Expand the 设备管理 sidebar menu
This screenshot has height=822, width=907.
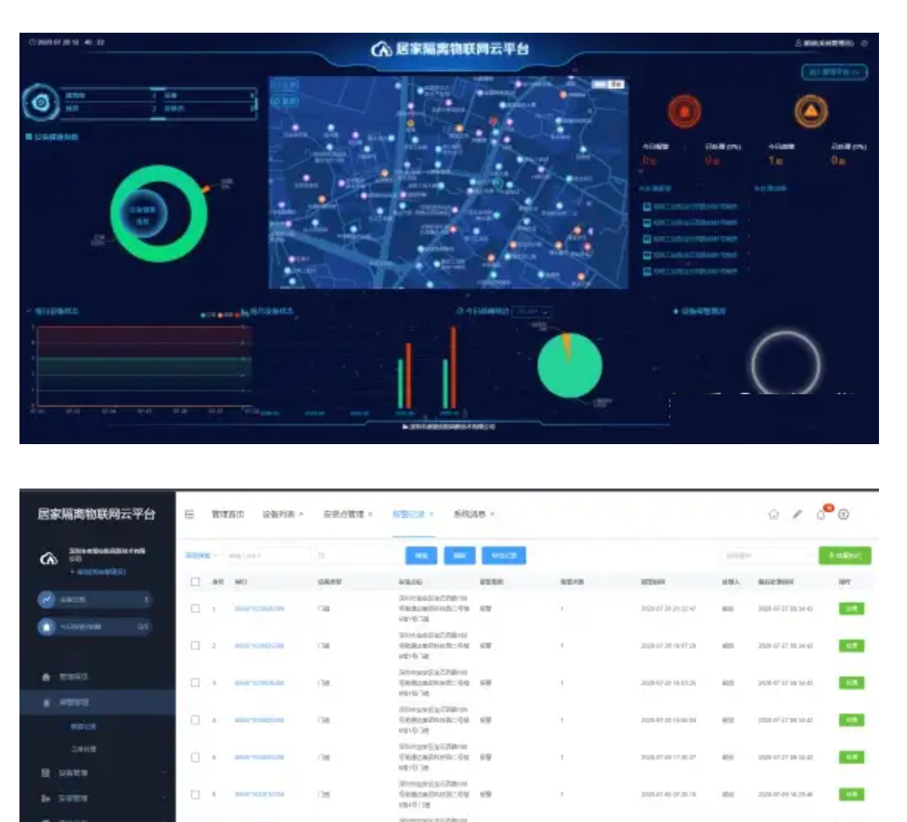click(x=97, y=773)
